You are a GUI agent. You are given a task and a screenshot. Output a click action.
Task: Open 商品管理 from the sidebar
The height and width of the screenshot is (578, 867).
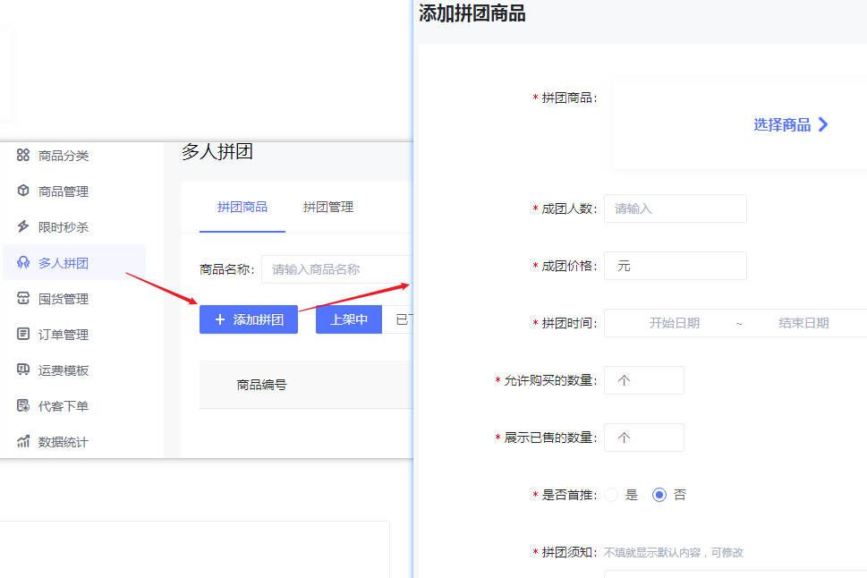[22, 191]
